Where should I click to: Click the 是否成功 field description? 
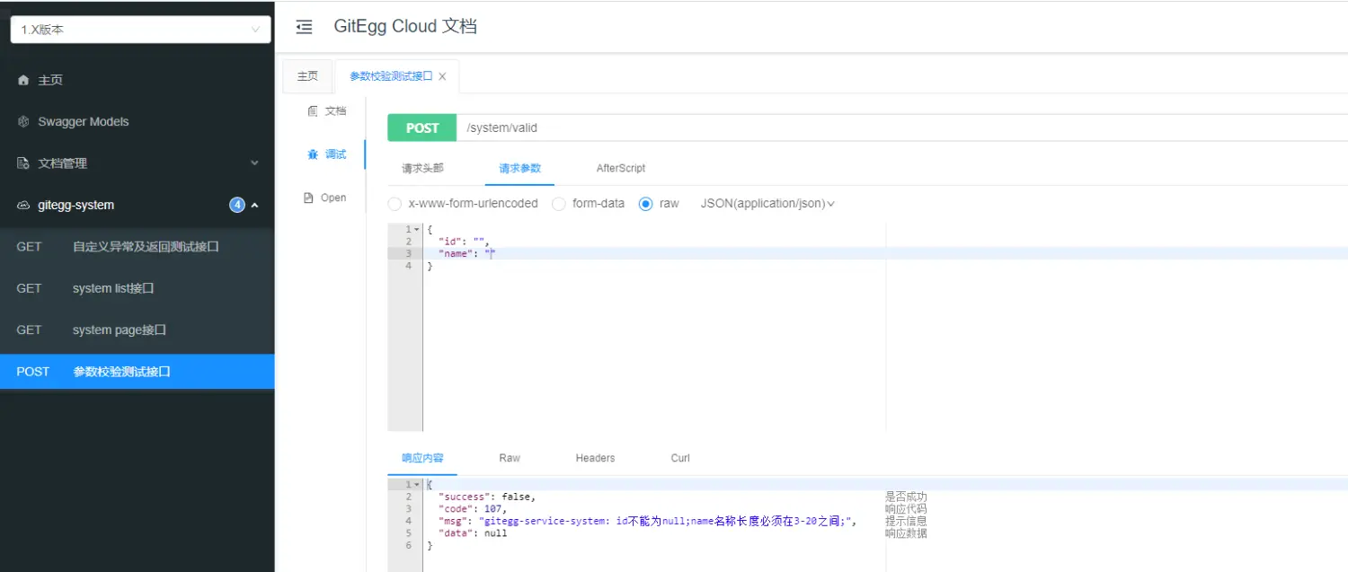point(906,497)
